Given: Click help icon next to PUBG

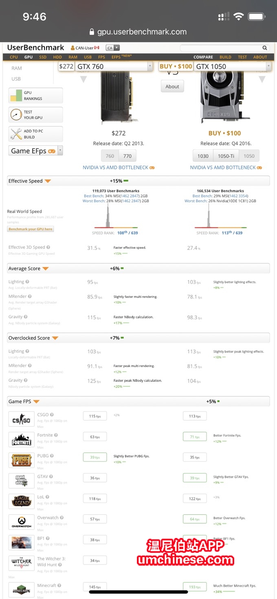Looking at the screenshot, I should (x=52, y=456).
